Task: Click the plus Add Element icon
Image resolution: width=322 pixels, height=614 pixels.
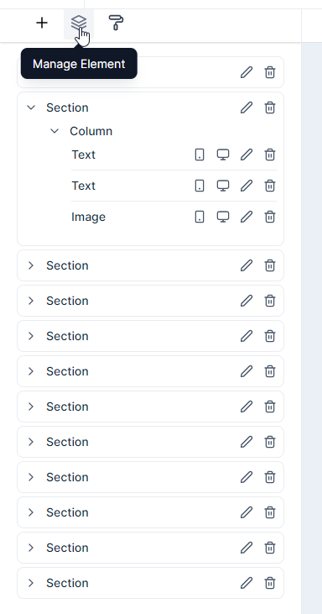Action: coord(42,24)
